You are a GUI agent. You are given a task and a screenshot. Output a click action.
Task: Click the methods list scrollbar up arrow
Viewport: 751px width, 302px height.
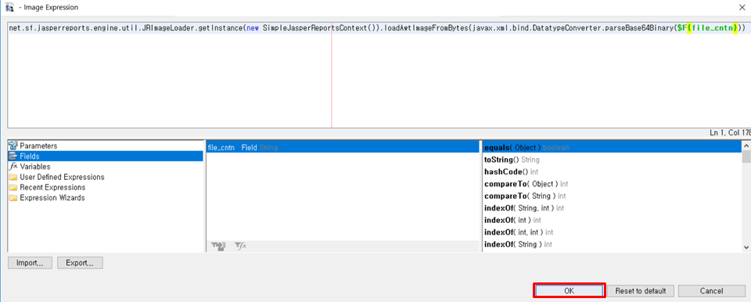pos(746,146)
